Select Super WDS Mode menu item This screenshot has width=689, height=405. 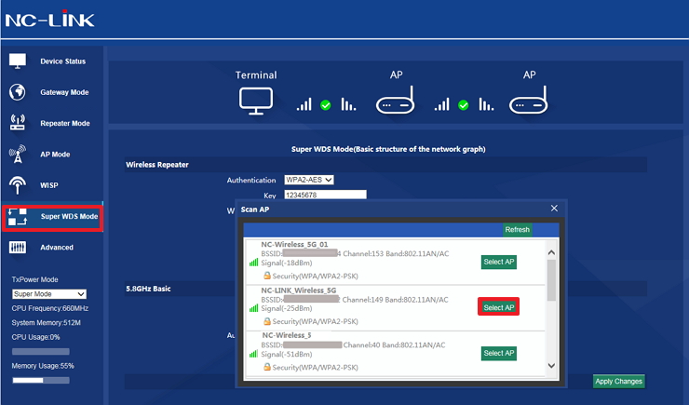pos(53,218)
